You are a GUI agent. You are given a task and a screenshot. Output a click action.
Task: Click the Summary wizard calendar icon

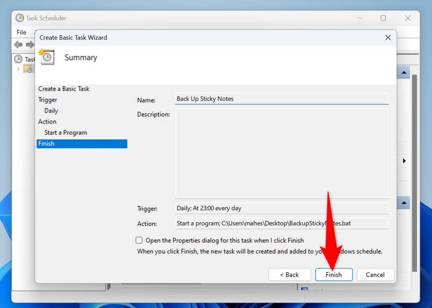click(47, 58)
